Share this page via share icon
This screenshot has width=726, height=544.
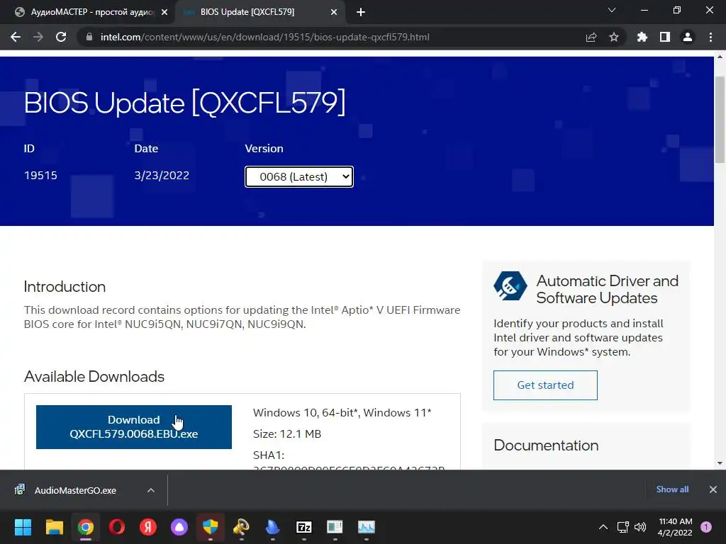point(591,37)
